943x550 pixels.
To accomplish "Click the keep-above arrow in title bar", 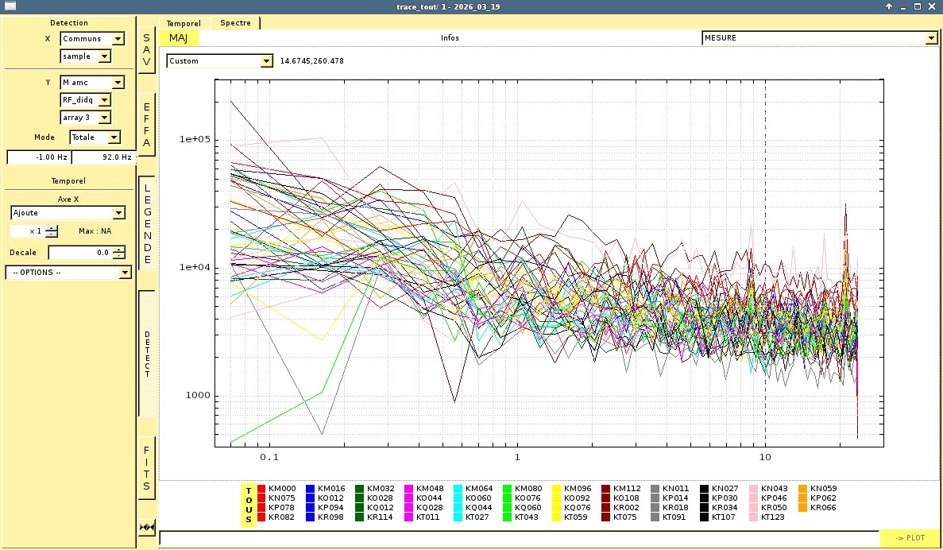I will 889,6.
